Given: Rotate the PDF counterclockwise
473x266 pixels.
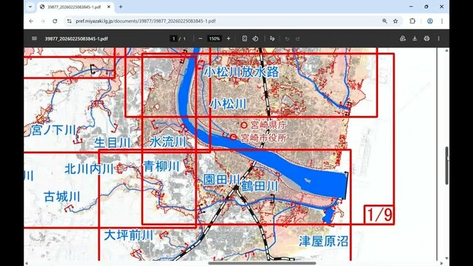Looking at the screenshot, I should 255,39.
